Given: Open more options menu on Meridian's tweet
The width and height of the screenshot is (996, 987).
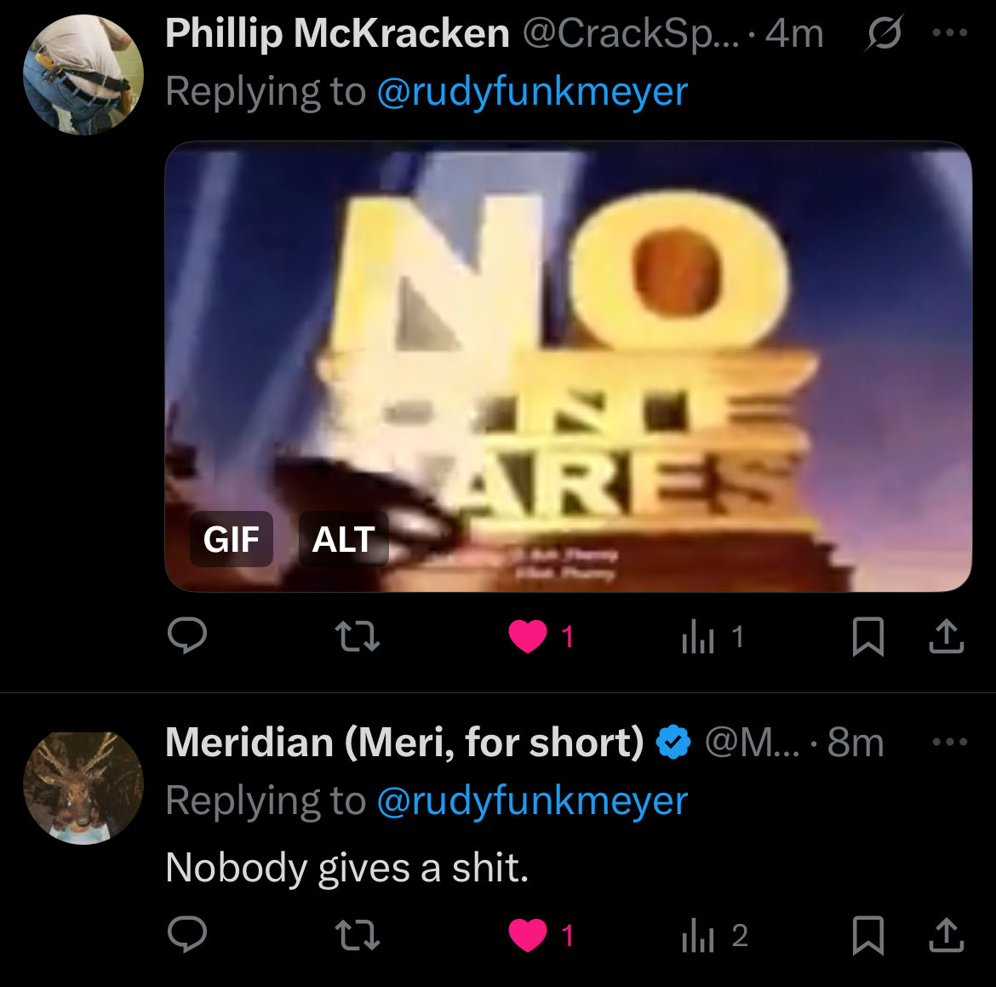Looking at the screenshot, I should (950, 742).
